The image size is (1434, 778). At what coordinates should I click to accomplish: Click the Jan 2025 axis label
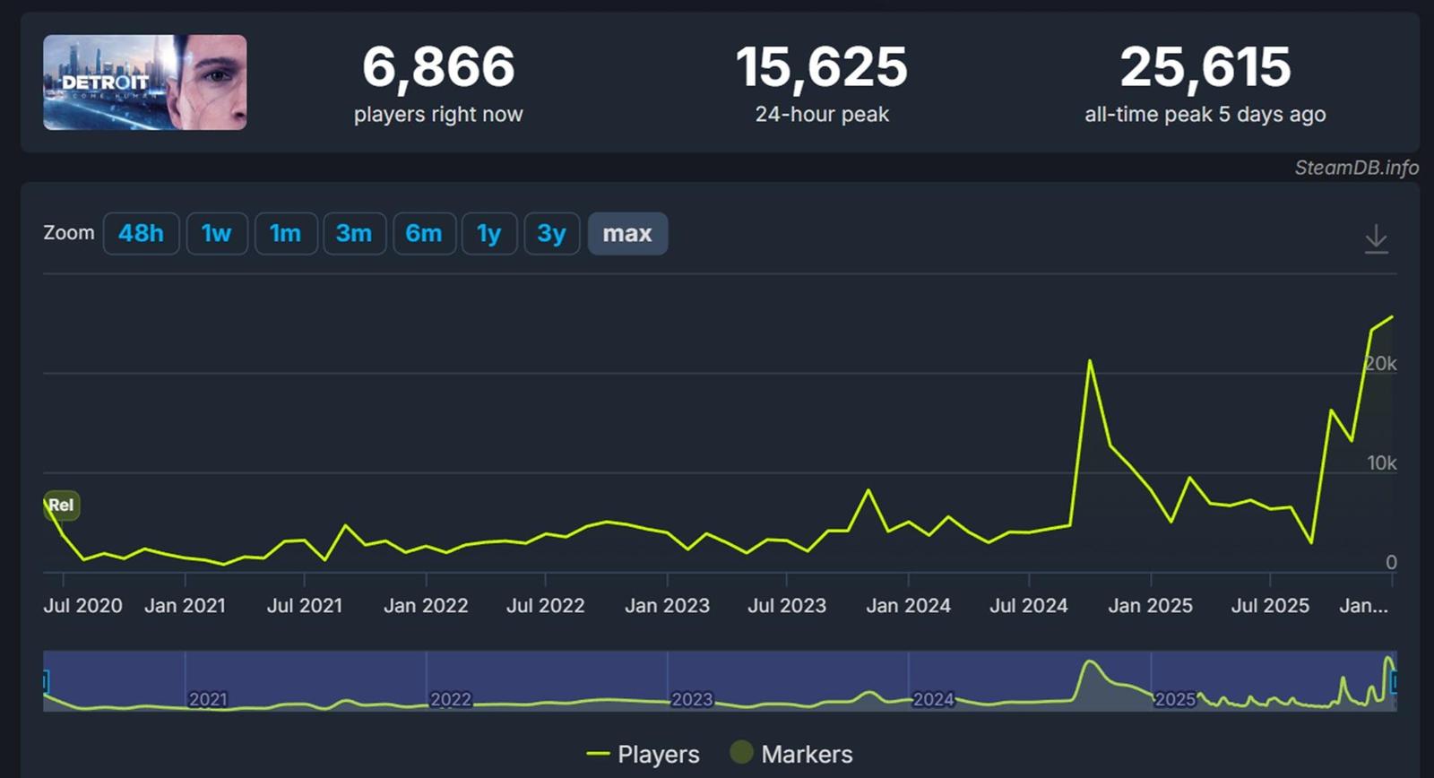coord(1150,606)
